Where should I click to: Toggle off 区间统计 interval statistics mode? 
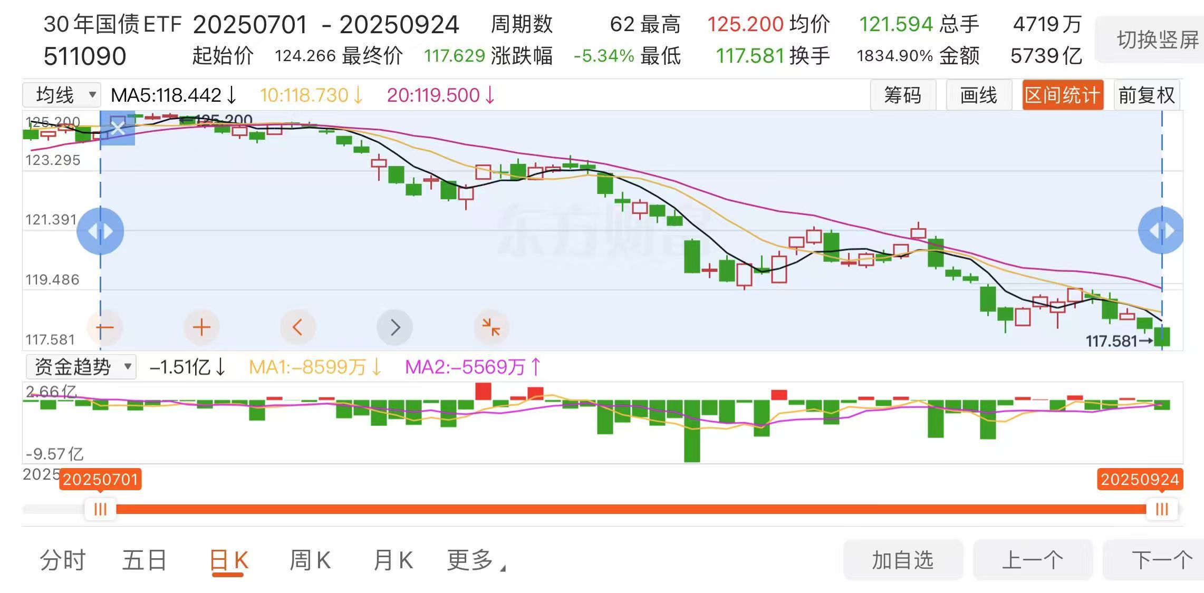pyautogui.click(x=1062, y=95)
